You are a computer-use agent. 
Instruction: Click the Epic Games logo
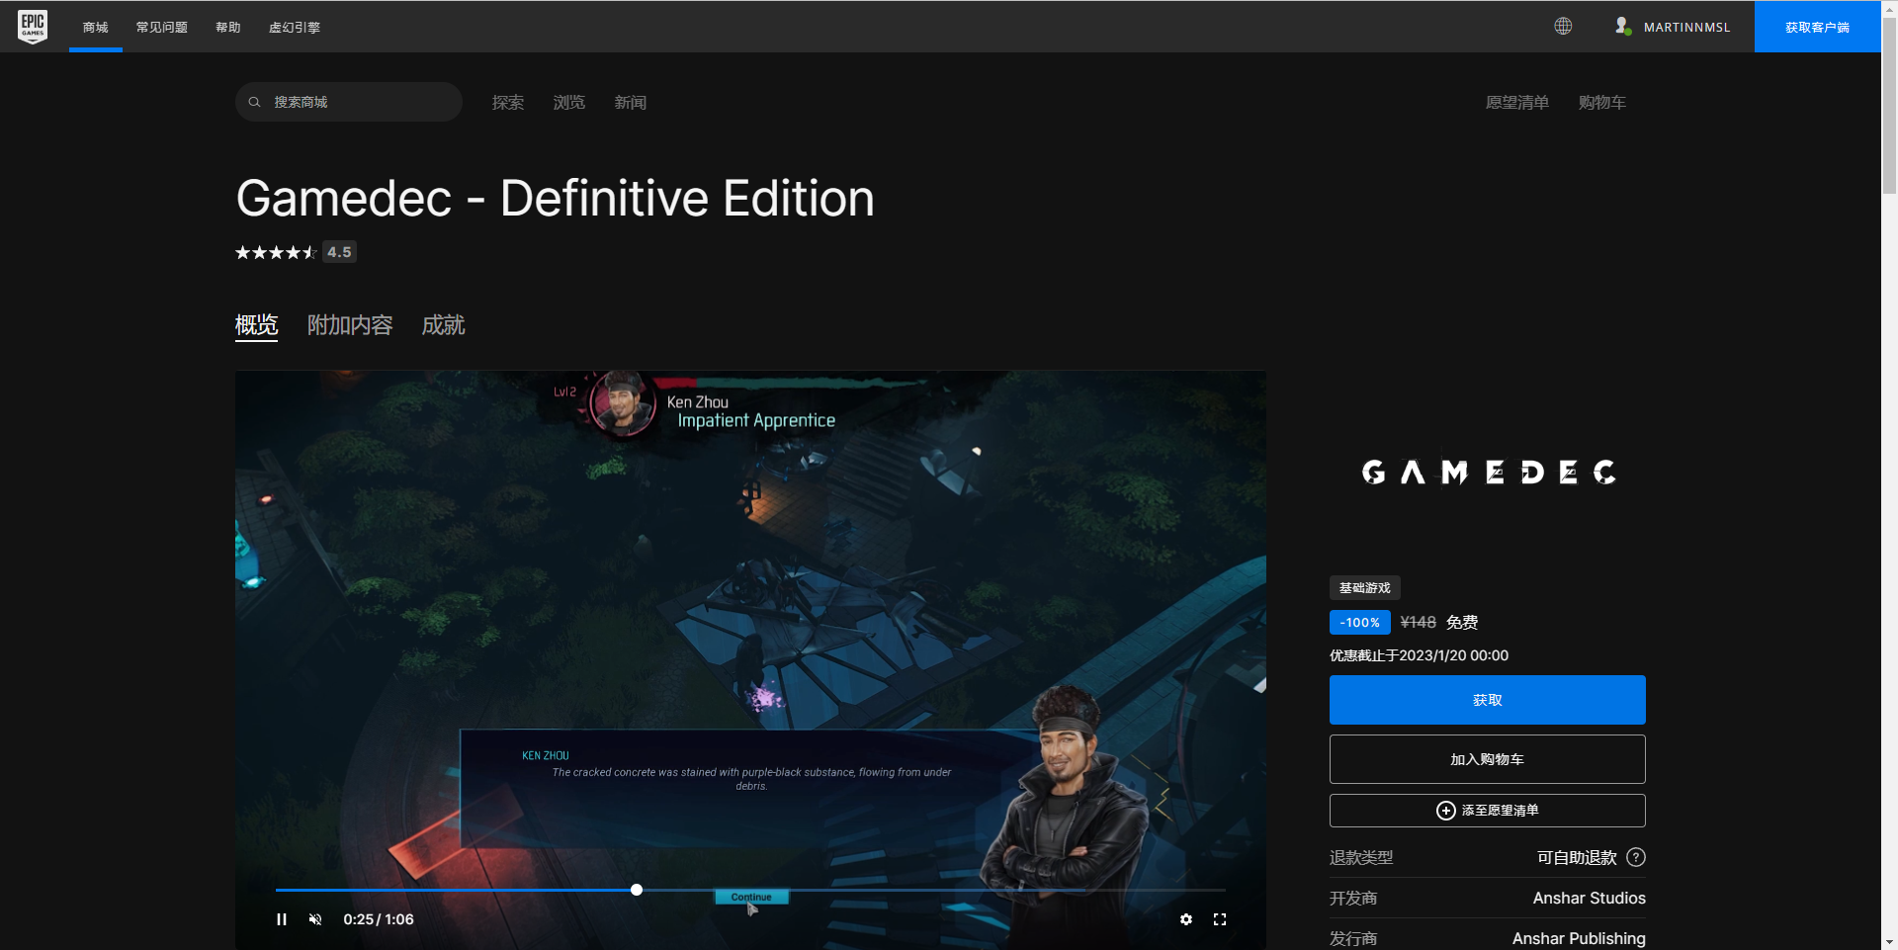pyautogui.click(x=33, y=27)
